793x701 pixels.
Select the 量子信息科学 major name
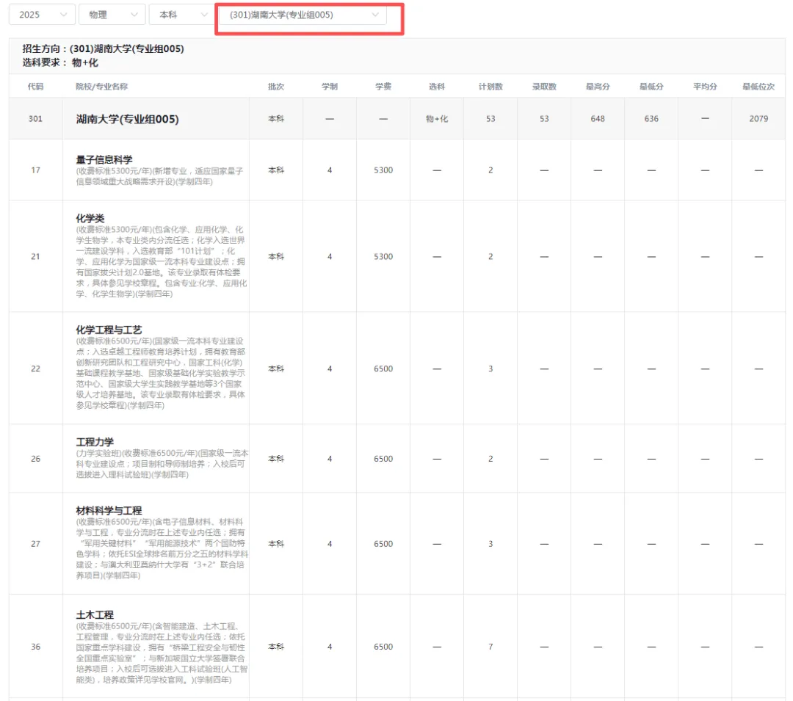[x=104, y=160]
